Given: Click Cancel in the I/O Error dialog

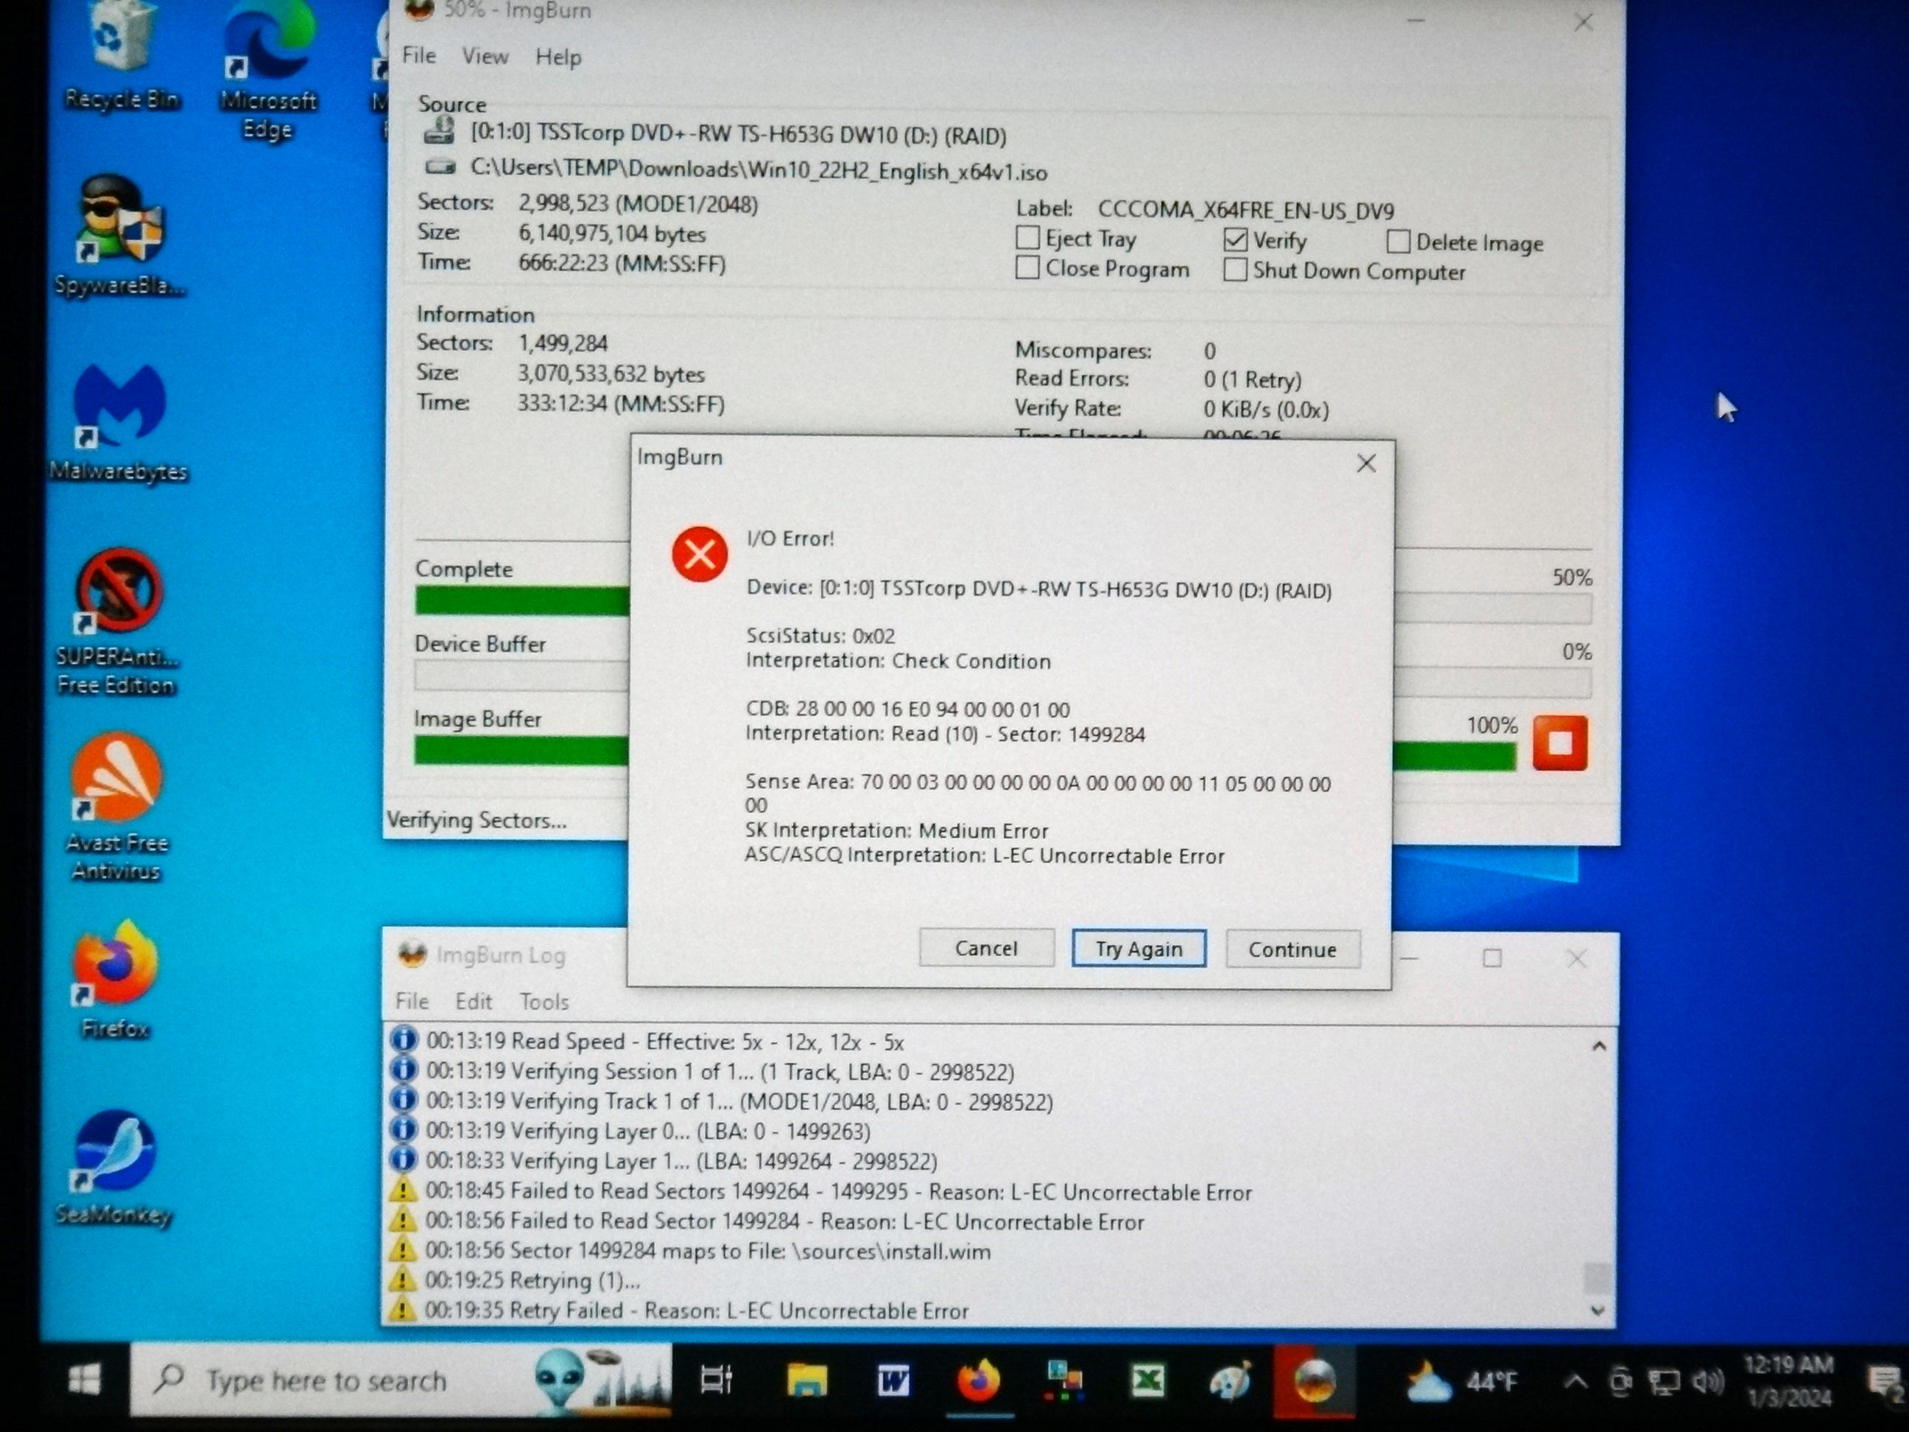Looking at the screenshot, I should coord(986,948).
